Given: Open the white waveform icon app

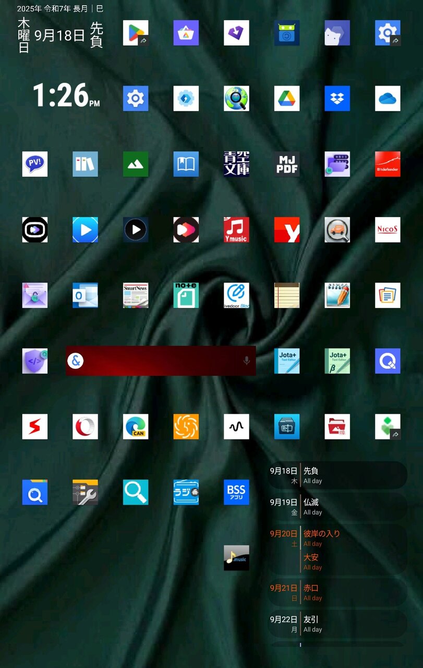Looking at the screenshot, I should click(236, 427).
